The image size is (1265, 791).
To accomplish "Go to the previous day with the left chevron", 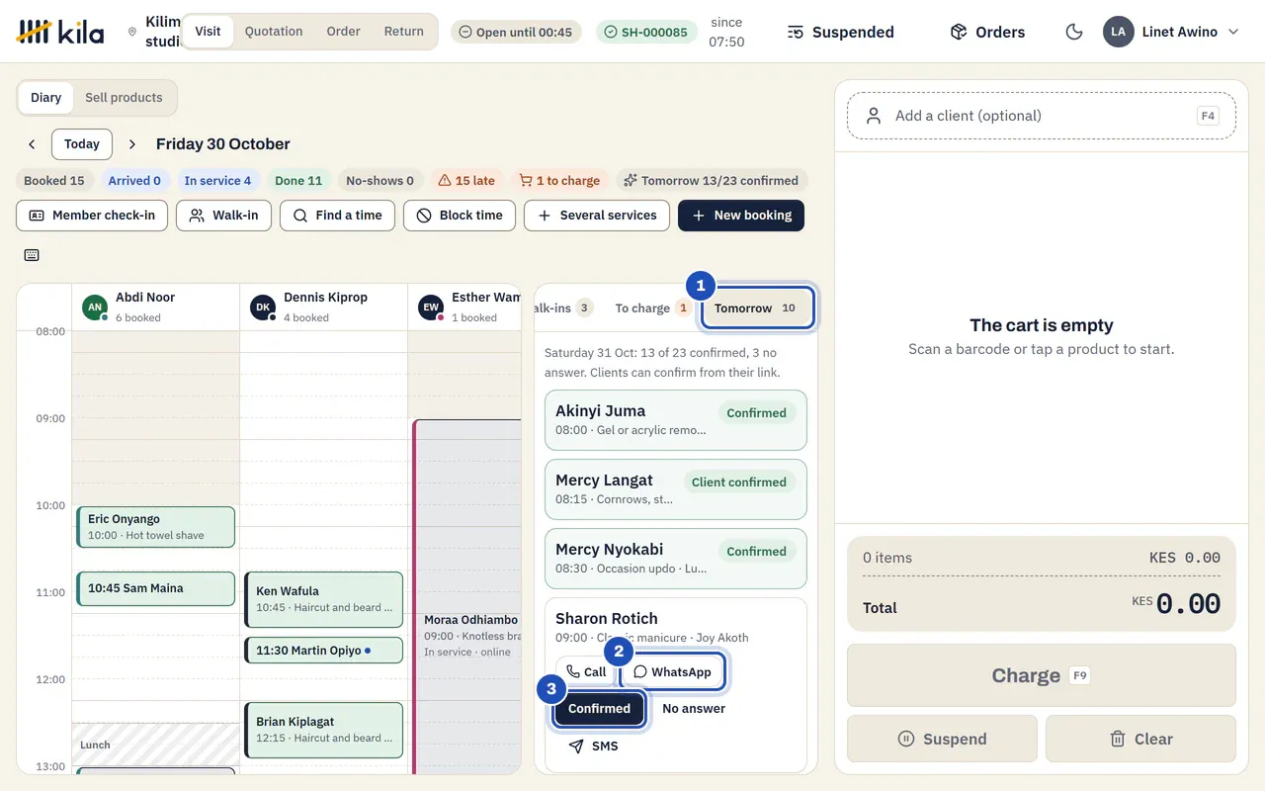I will [32, 144].
